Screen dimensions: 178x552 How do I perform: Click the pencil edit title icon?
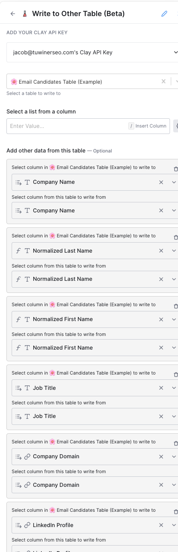pyautogui.click(x=164, y=14)
